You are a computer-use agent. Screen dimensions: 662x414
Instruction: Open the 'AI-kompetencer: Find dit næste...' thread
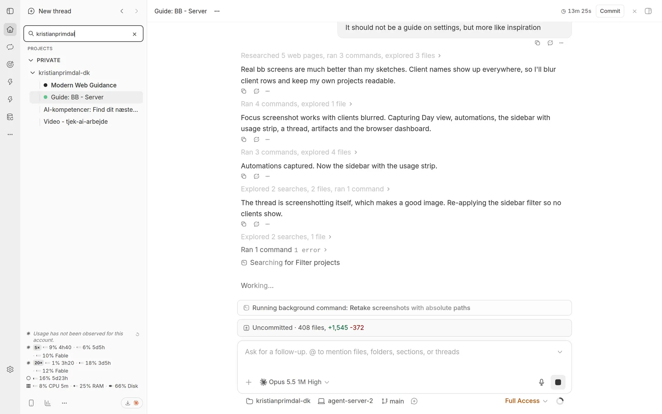pyautogui.click(x=86, y=110)
